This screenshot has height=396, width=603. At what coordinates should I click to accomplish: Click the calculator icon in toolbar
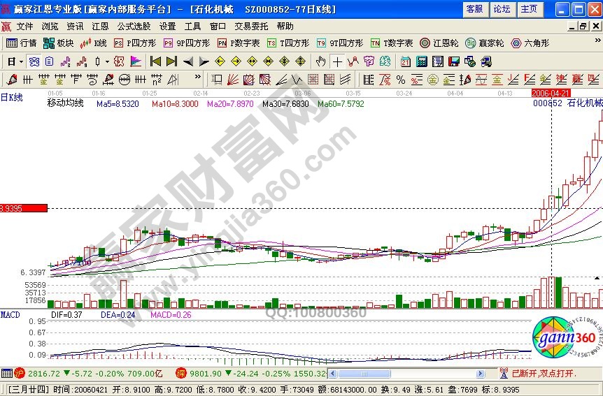pyautogui.click(x=421, y=61)
